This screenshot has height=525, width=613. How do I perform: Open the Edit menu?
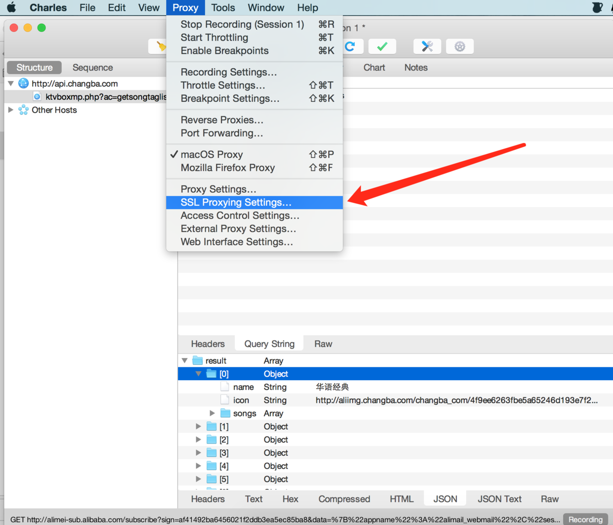(x=117, y=7)
